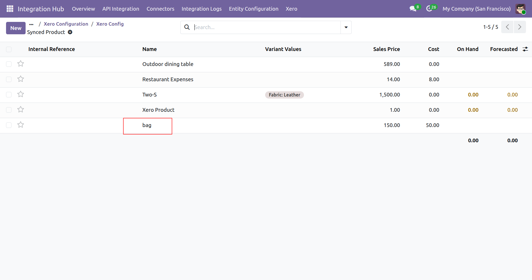Click the 14.00 sales price cell
Screen dimensions: 532x280
tap(393, 80)
